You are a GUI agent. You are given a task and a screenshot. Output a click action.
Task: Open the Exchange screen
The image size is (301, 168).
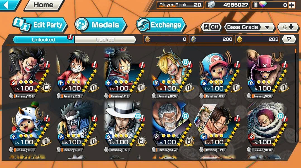[161, 25]
